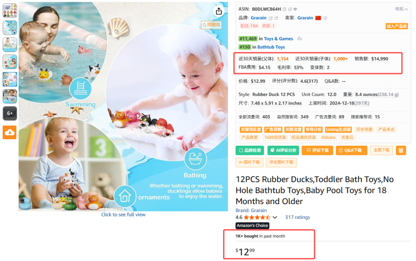Click the green 品牌检测 button

(x=250, y=150)
